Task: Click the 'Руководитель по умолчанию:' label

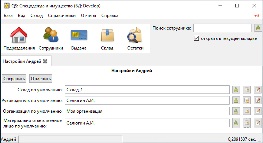Action: pyautogui.click(x=32, y=101)
